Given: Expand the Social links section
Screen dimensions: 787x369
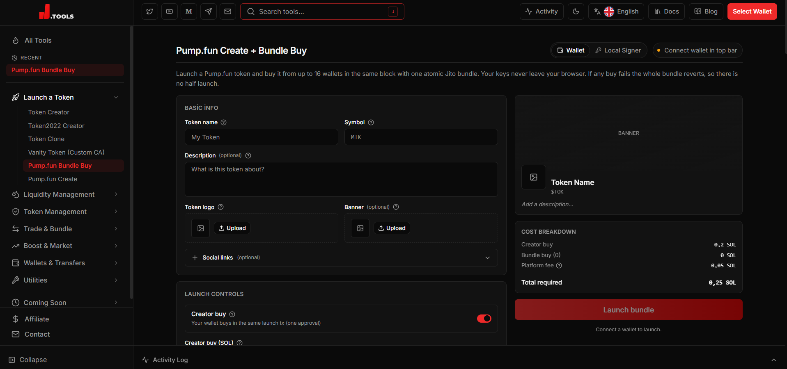Looking at the screenshot, I should pos(341,257).
